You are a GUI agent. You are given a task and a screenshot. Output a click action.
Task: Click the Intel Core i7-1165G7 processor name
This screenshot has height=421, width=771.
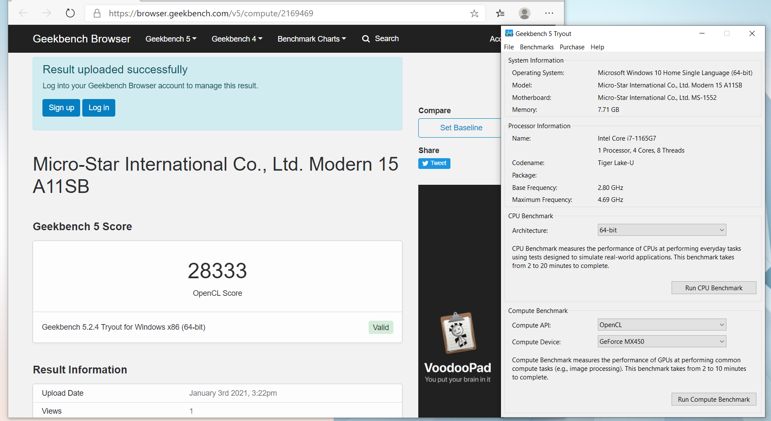627,138
